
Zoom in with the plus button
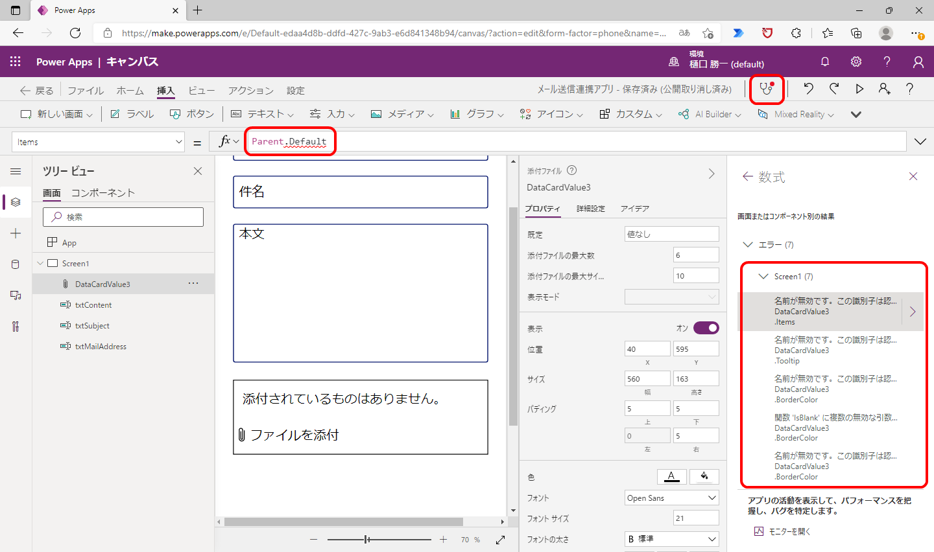click(x=444, y=540)
